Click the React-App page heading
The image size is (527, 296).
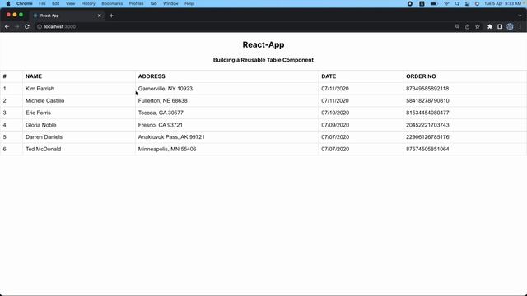point(263,44)
